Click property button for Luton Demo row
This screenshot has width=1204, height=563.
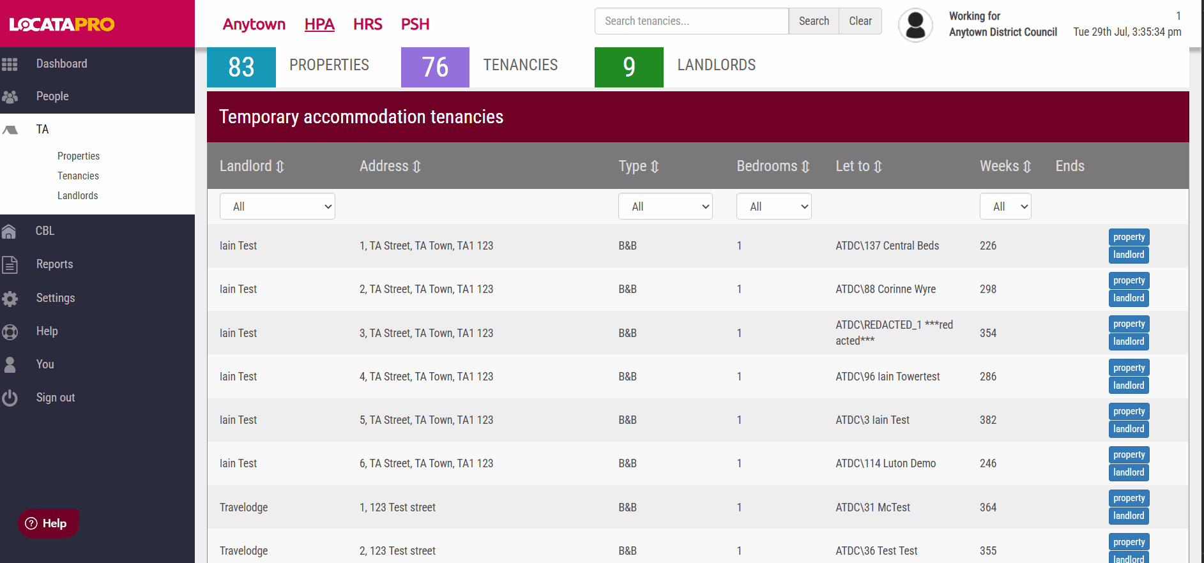(x=1129, y=454)
